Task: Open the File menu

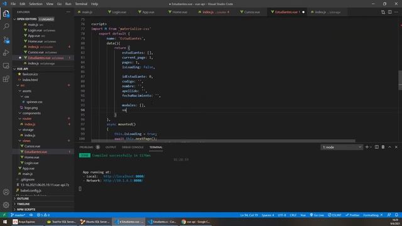Action: [13, 4]
